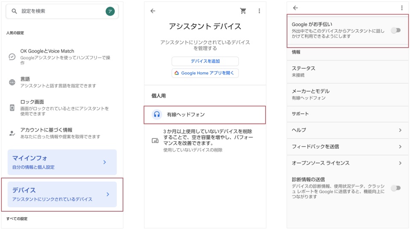Click Google Home アプリを開く button

point(205,73)
